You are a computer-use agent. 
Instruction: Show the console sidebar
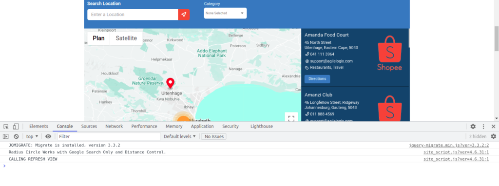(x=6, y=136)
